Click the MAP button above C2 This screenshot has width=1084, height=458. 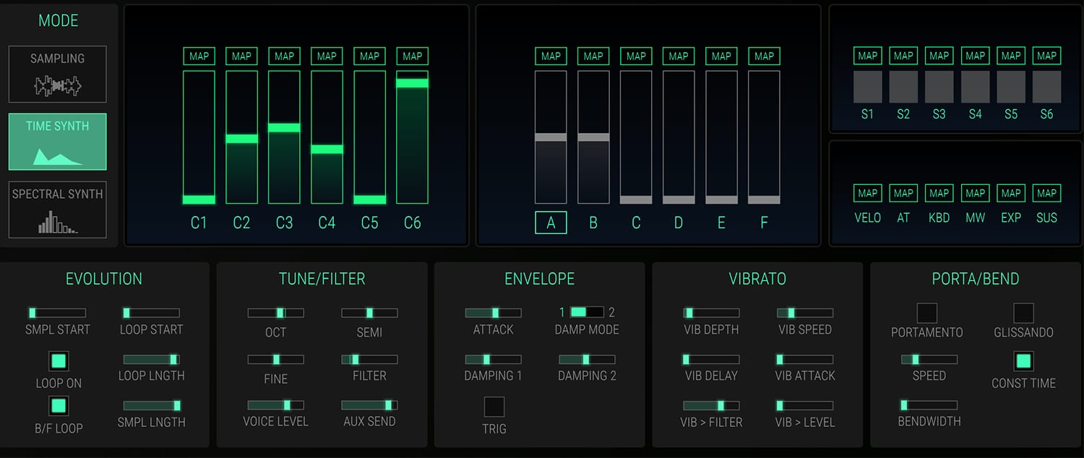(241, 56)
